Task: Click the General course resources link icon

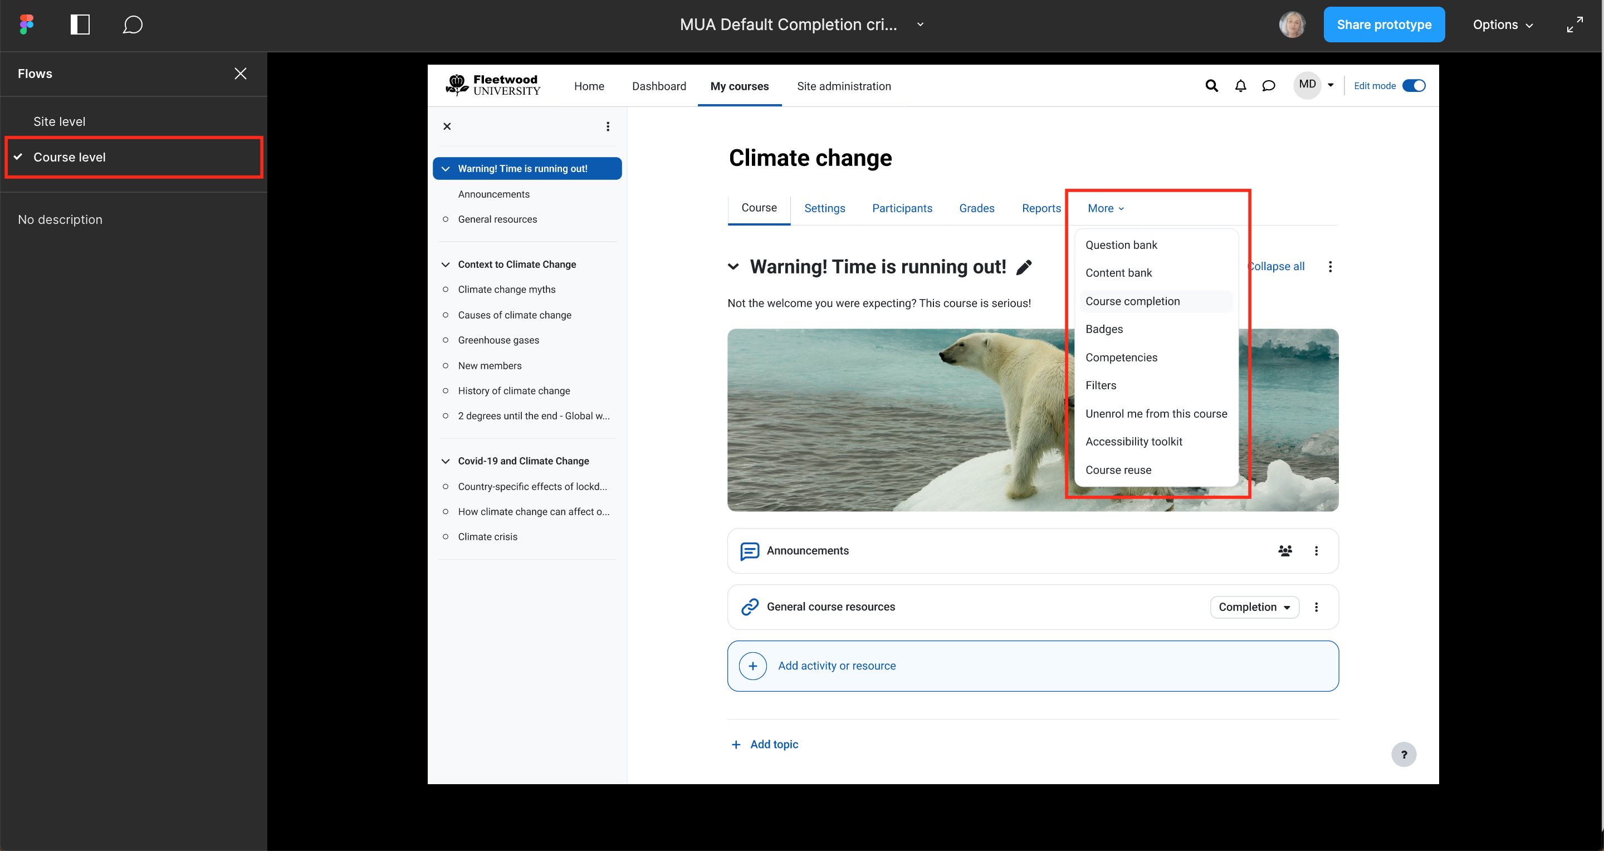Action: [x=750, y=607]
